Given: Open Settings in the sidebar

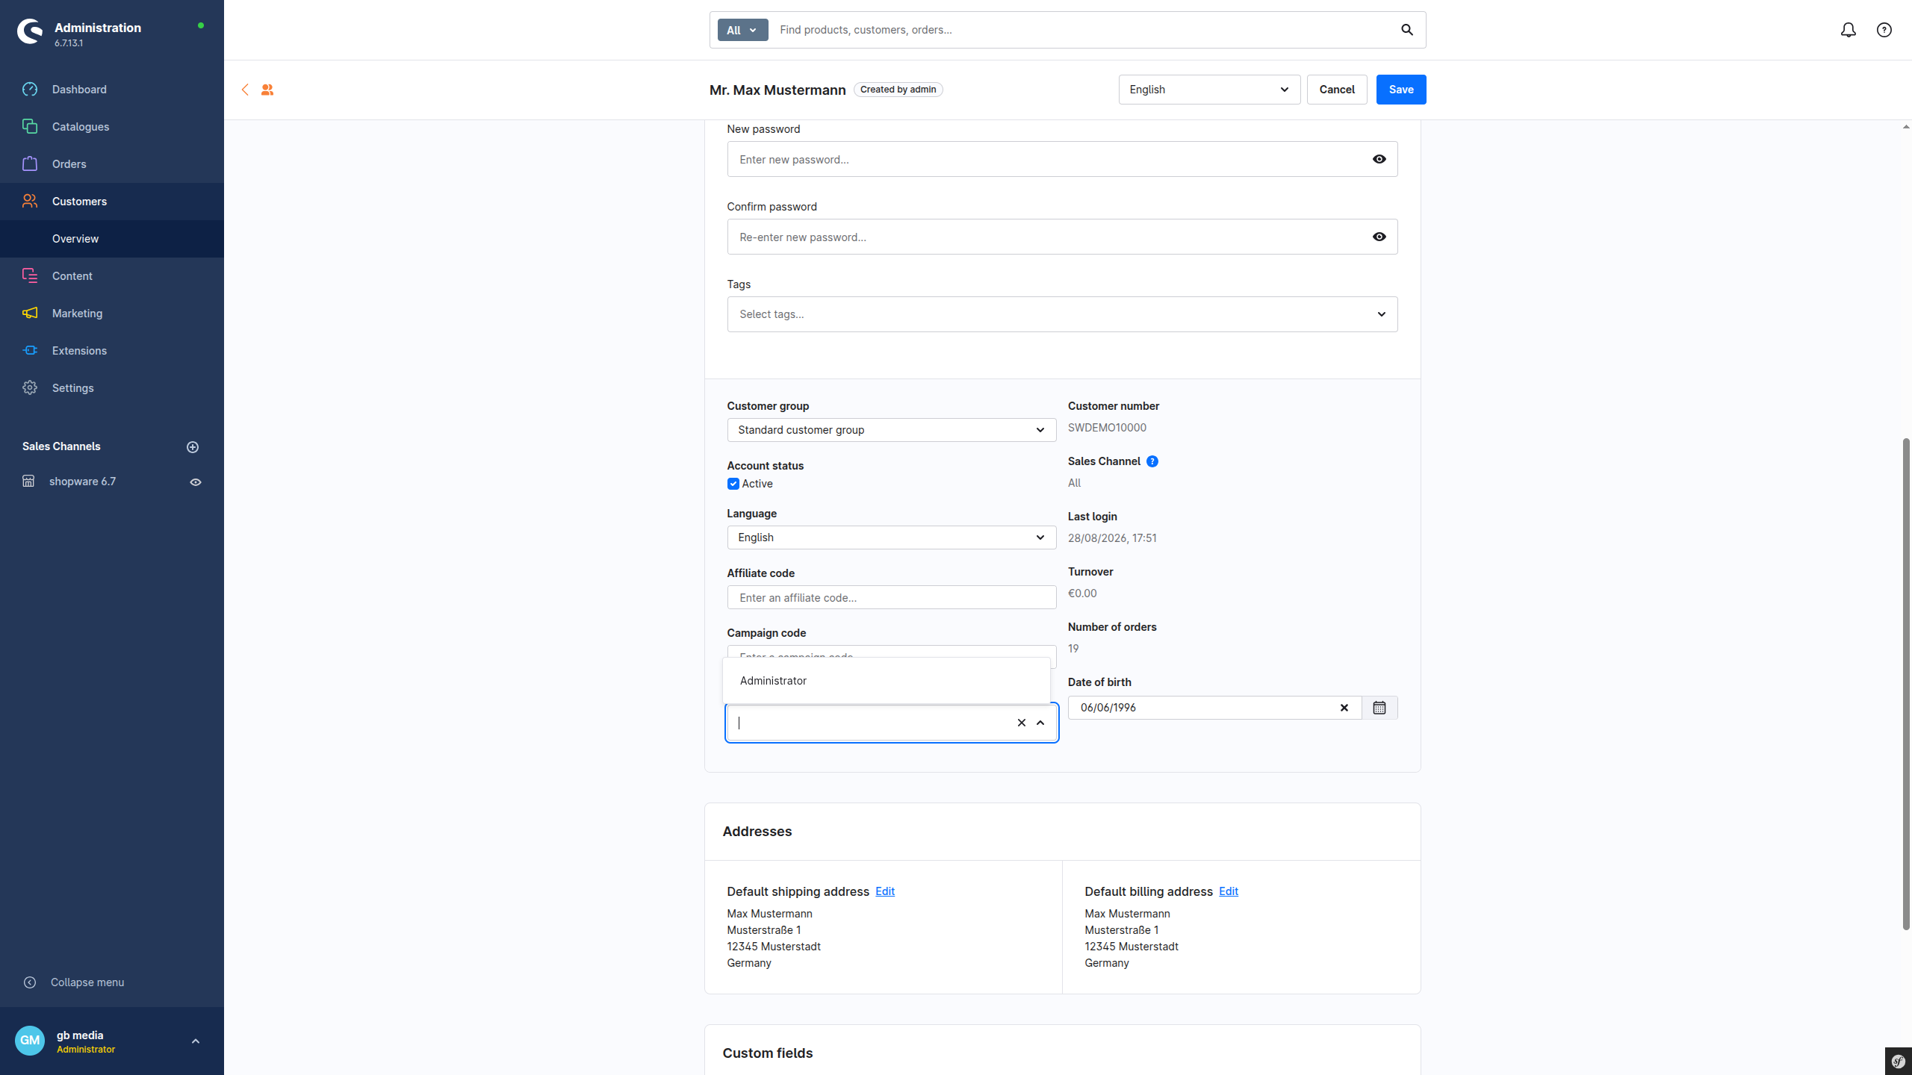Looking at the screenshot, I should tap(112, 388).
